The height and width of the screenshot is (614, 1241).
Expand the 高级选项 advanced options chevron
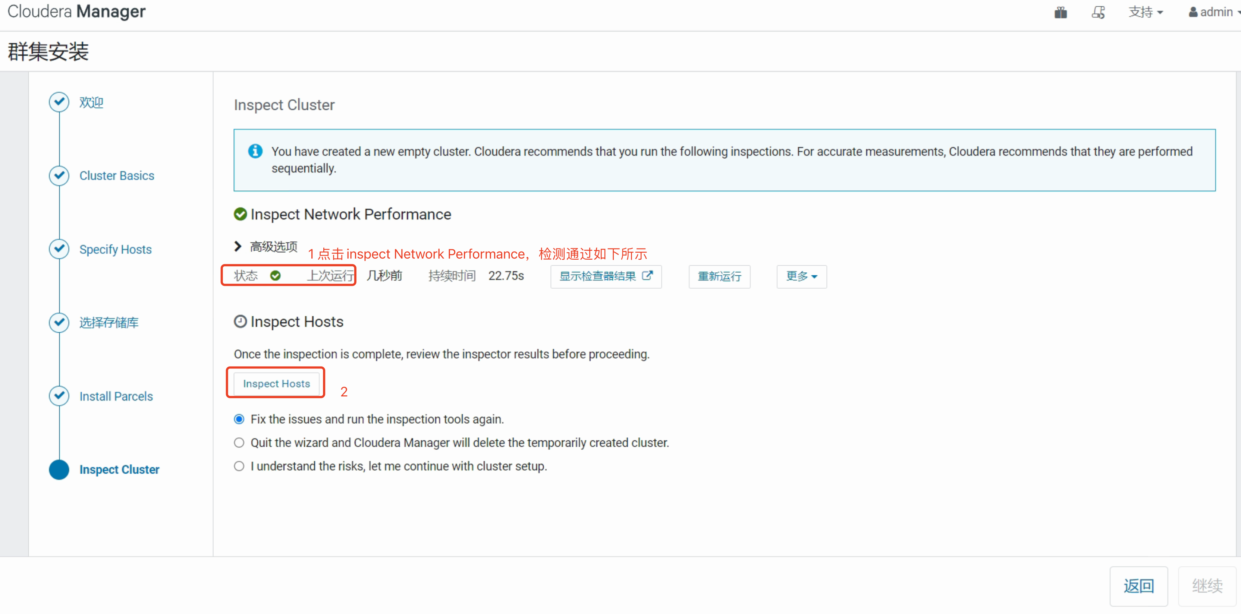point(238,246)
